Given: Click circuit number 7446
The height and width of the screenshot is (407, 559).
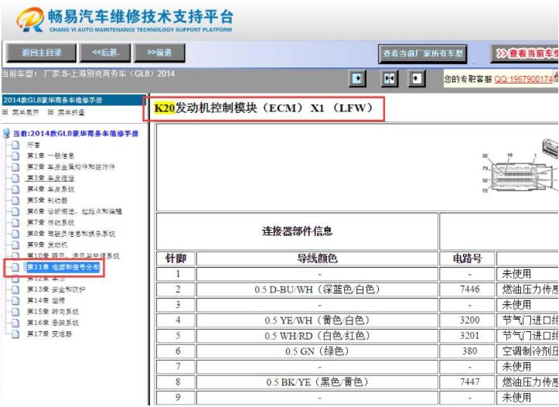Looking at the screenshot, I should pyautogui.click(x=469, y=289).
